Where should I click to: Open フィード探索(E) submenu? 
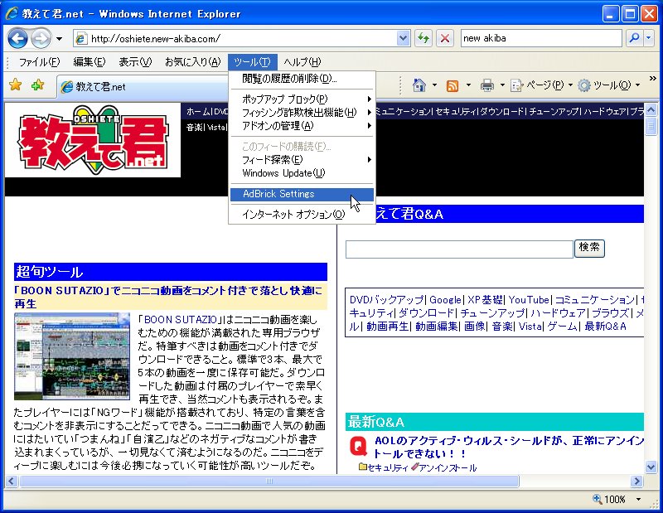pyautogui.click(x=302, y=160)
